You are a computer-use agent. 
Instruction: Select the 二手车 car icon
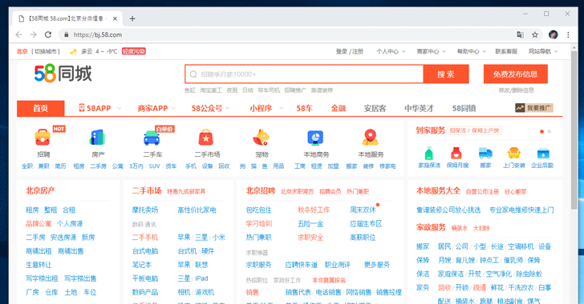point(152,138)
